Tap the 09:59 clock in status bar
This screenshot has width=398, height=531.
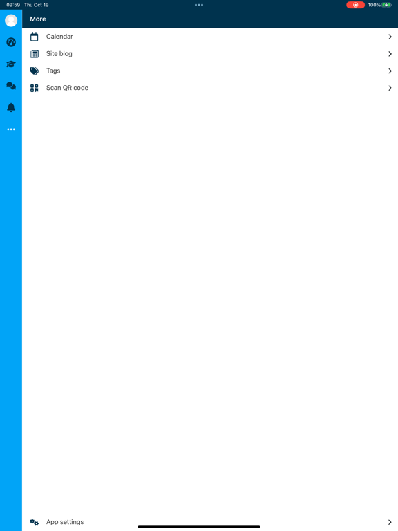(13, 5)
